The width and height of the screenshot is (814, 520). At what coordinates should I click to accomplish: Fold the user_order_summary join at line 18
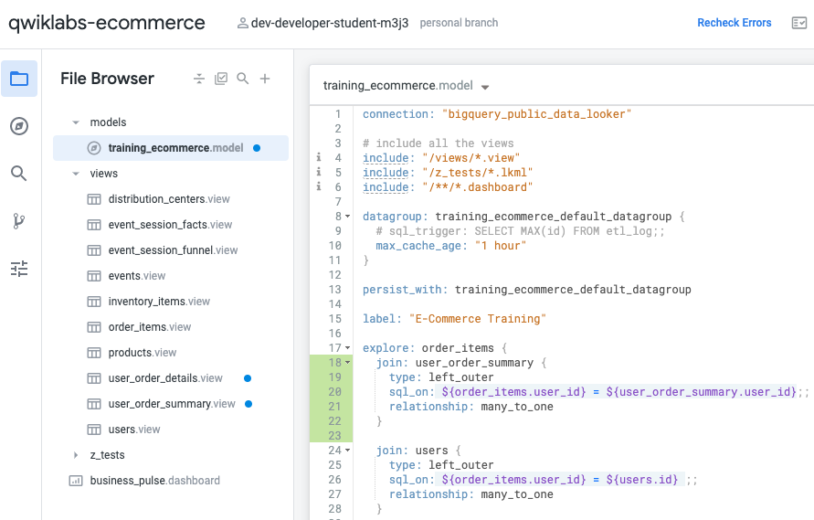click(x=348, y=362)
